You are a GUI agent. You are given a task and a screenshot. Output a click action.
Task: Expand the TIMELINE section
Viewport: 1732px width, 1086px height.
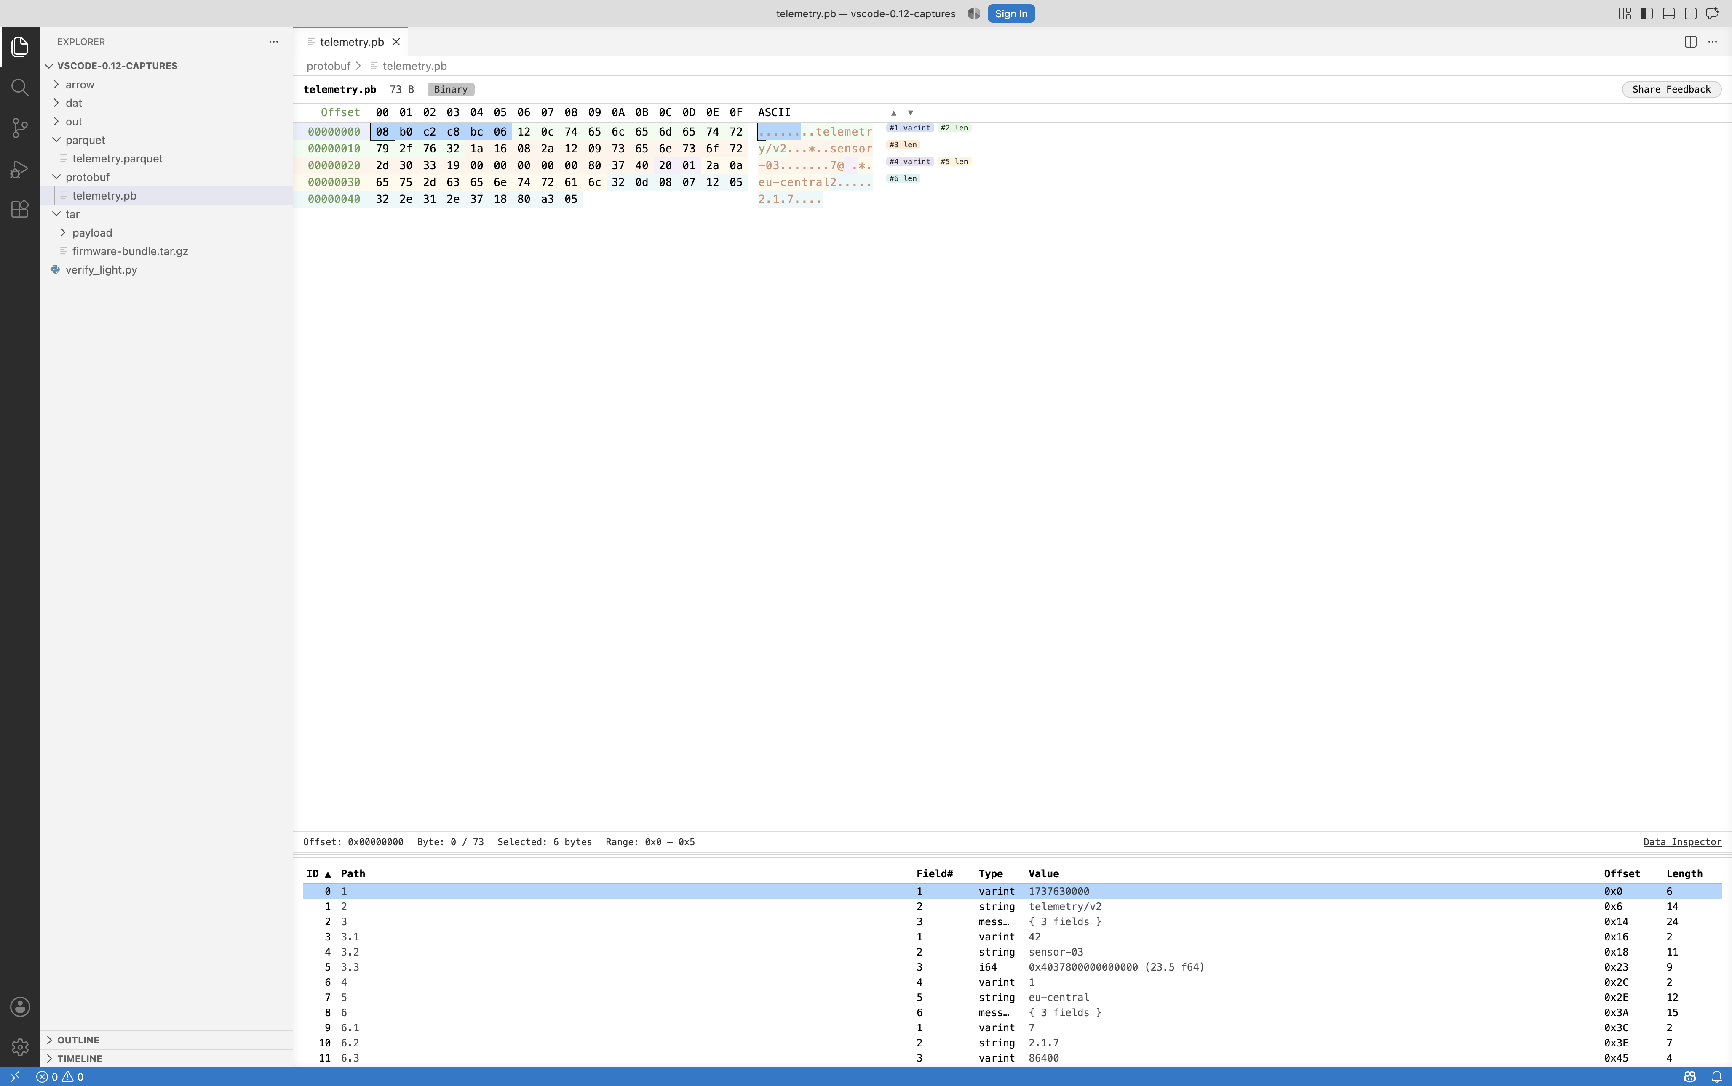pos(167,1058)
